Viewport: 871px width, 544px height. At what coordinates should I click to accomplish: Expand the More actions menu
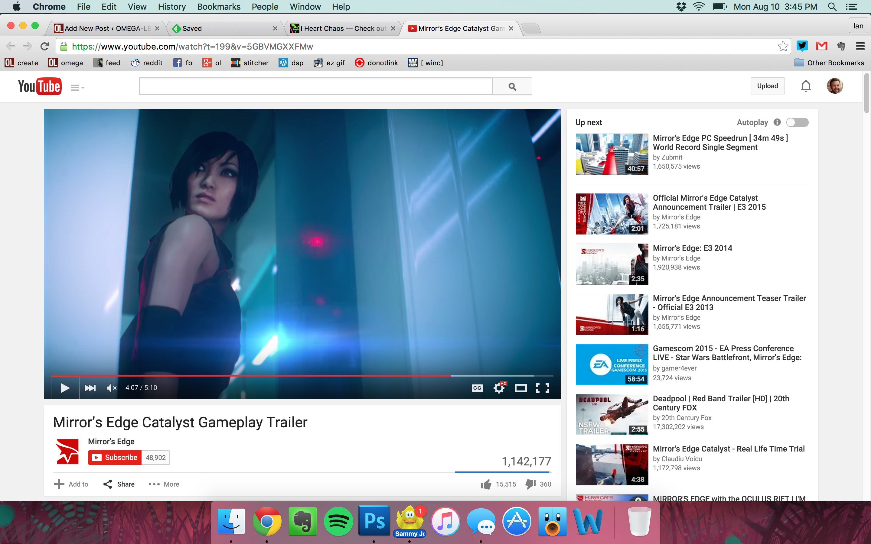164,484
